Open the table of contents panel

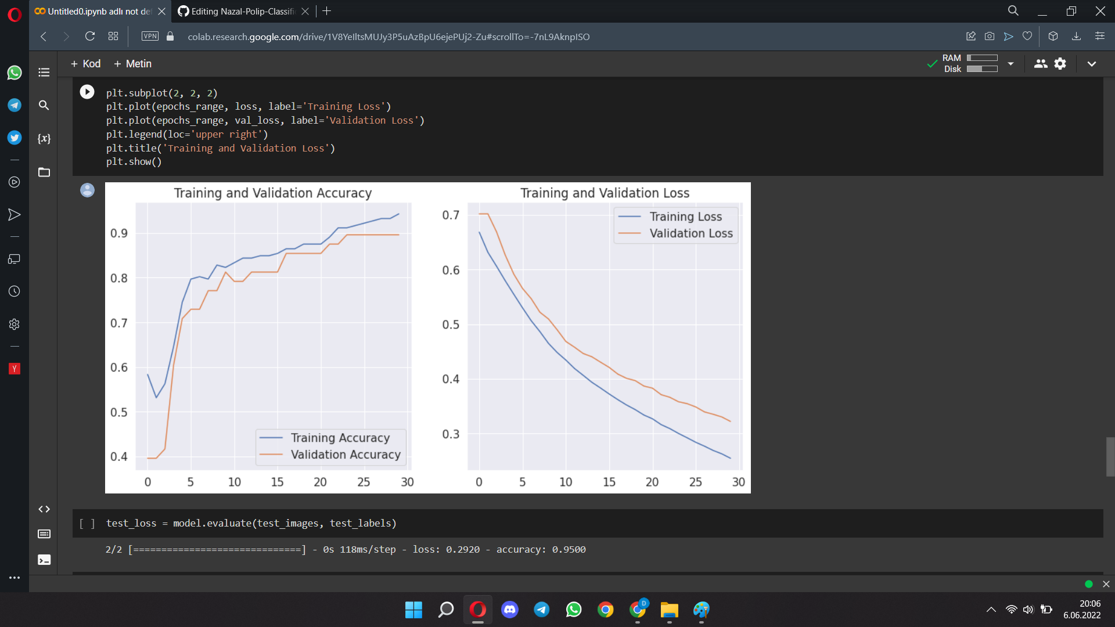44,73
